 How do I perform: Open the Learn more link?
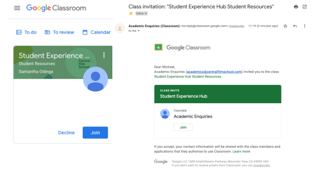(241, 152)
